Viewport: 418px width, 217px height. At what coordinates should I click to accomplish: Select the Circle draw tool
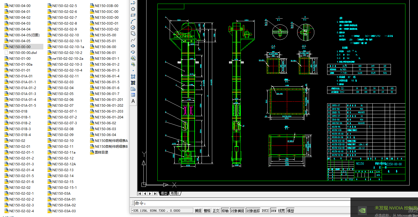[133, 27]
